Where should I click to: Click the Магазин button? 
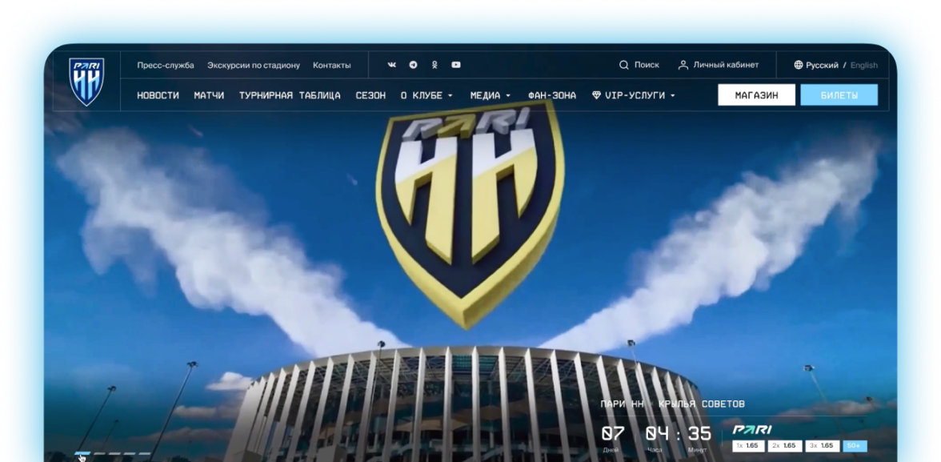pyautogui.click(x=757, y=95)
